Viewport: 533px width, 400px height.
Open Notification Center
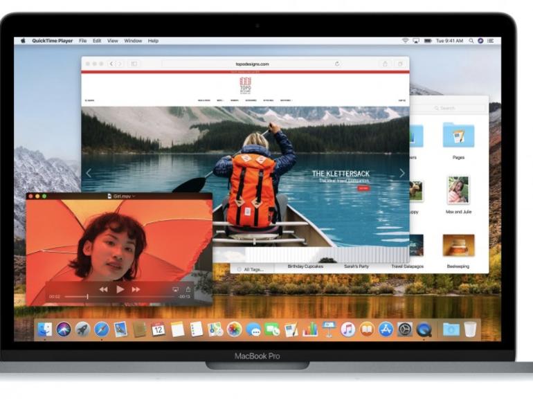(x=491, y=41)
